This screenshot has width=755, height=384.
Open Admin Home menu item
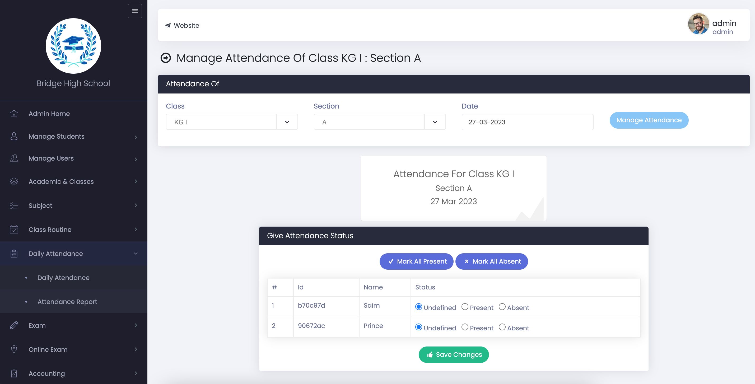pos(73,114)
